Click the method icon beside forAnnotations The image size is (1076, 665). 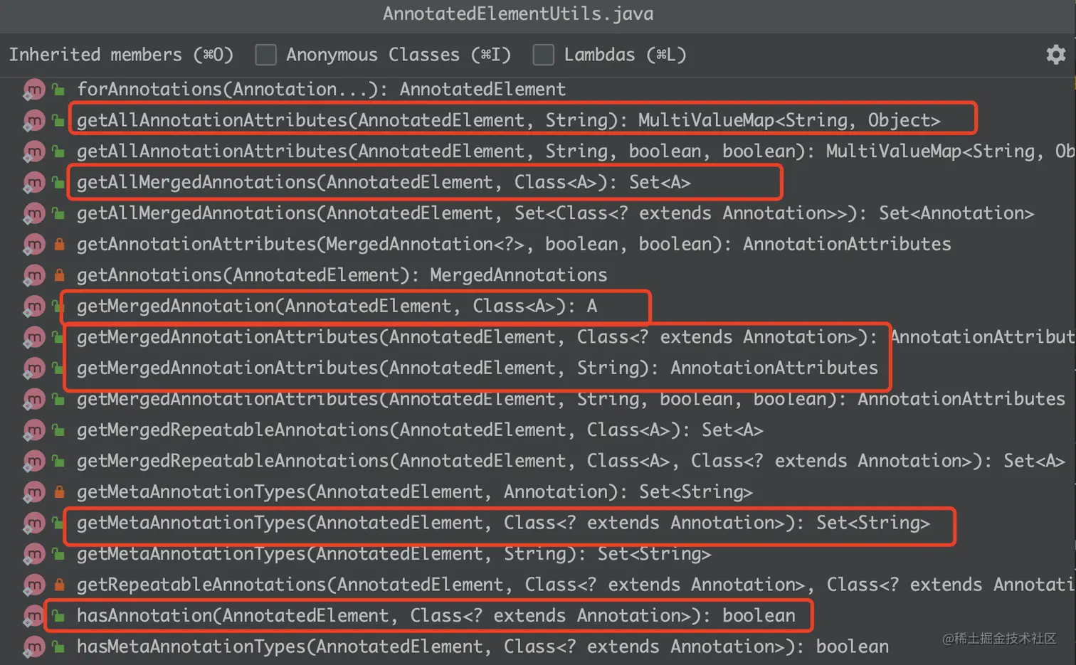click(34, 90)
